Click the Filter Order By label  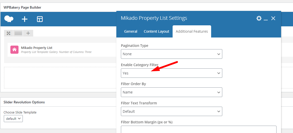tap(133, 84)
